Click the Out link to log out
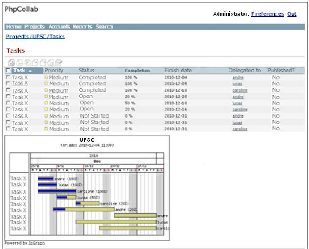 [x=292, y=14]
